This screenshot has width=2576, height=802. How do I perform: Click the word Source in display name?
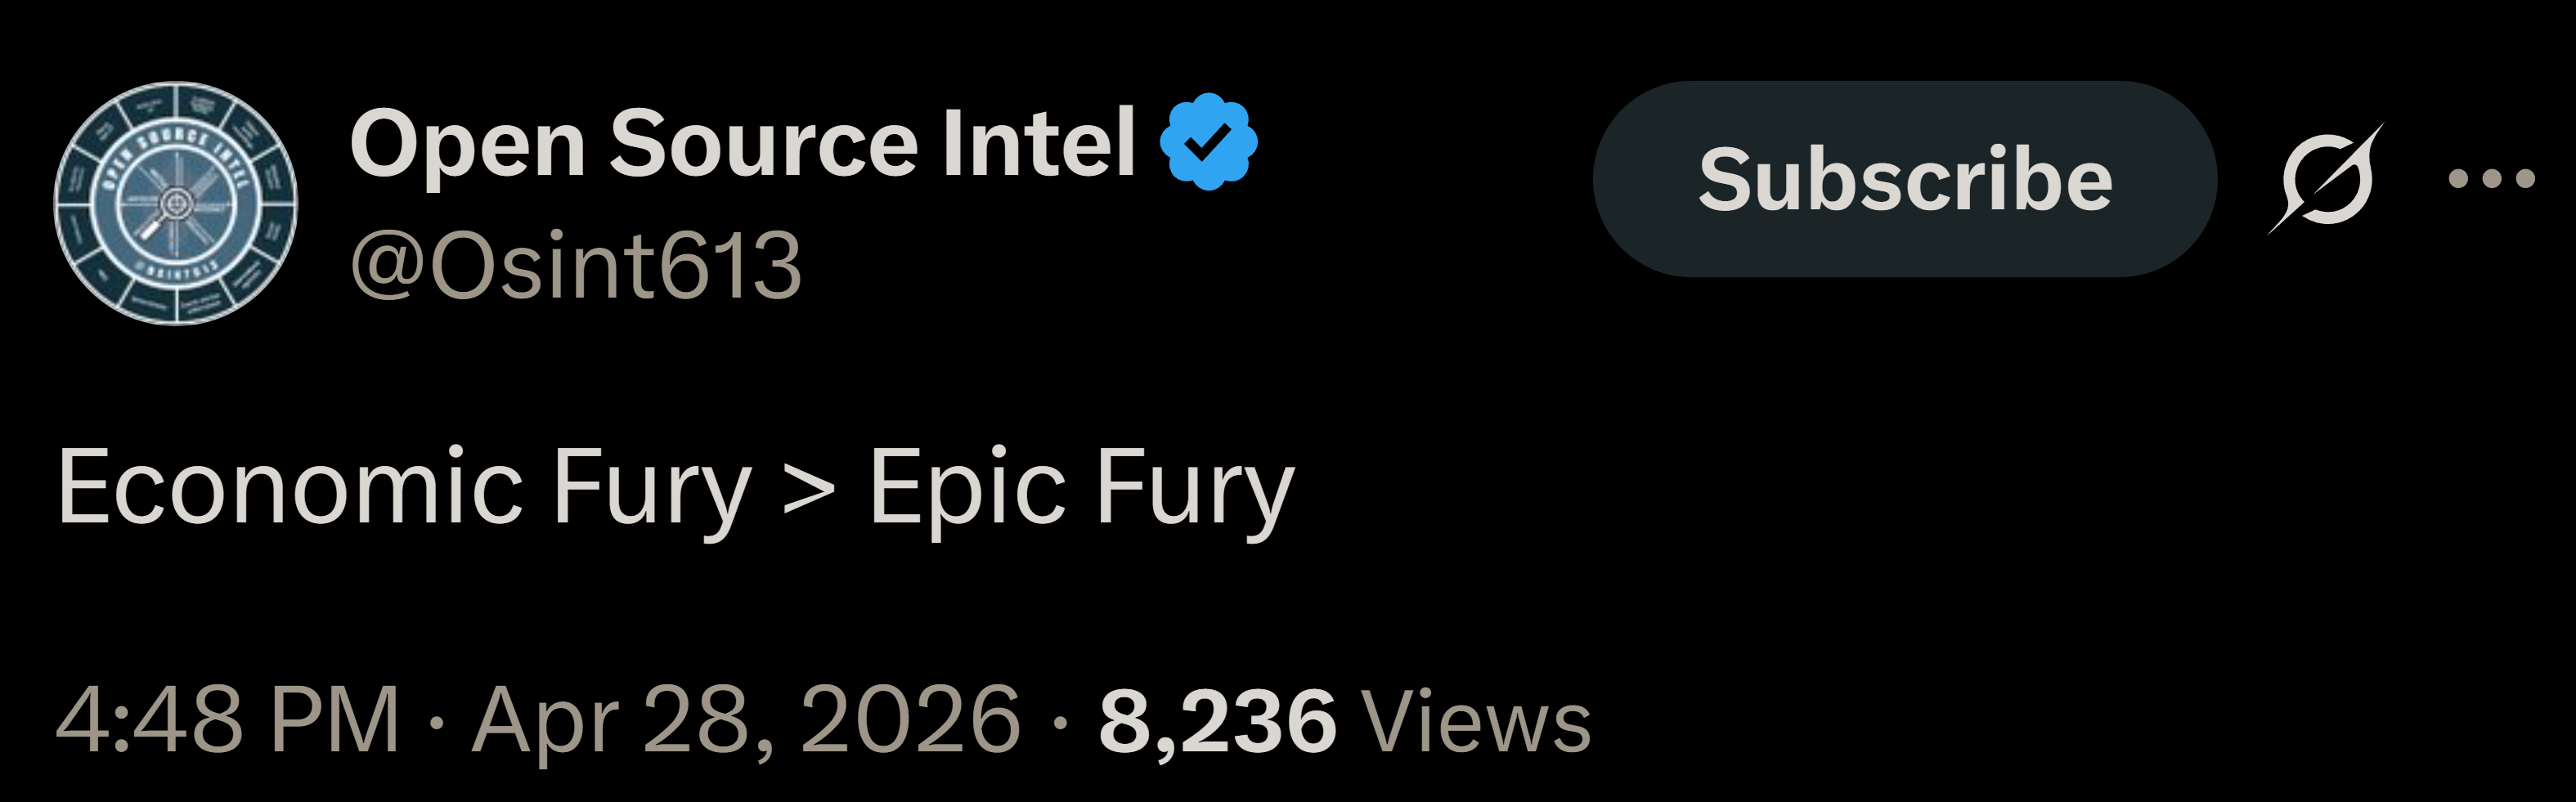(763, 145)
